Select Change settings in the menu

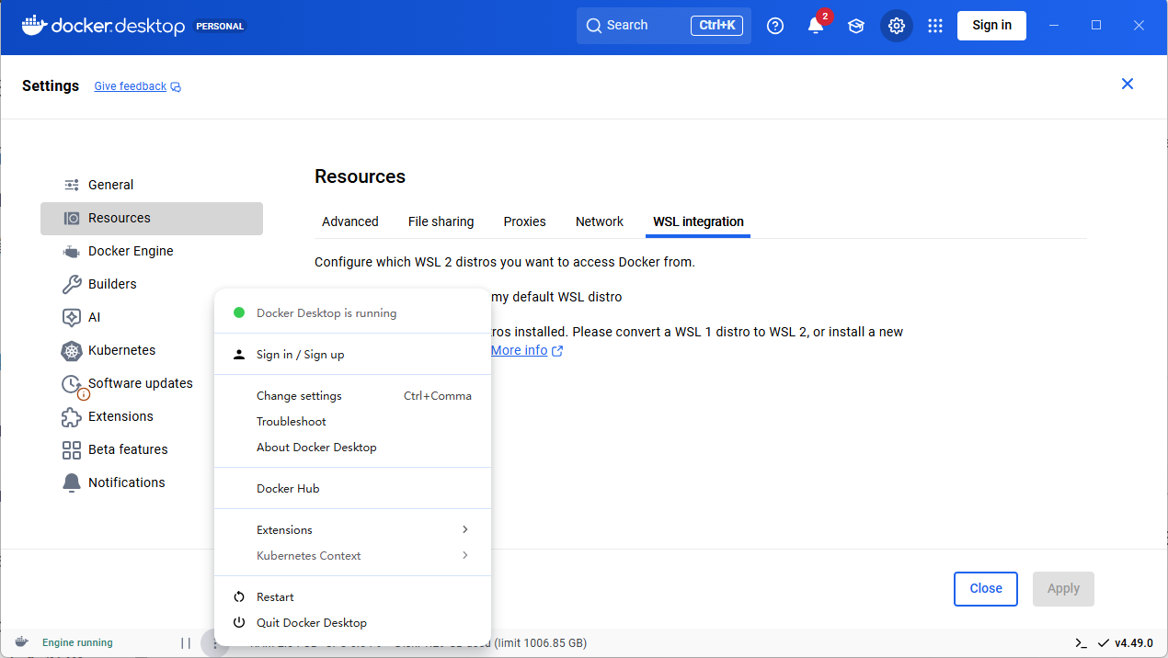(352, 395)
